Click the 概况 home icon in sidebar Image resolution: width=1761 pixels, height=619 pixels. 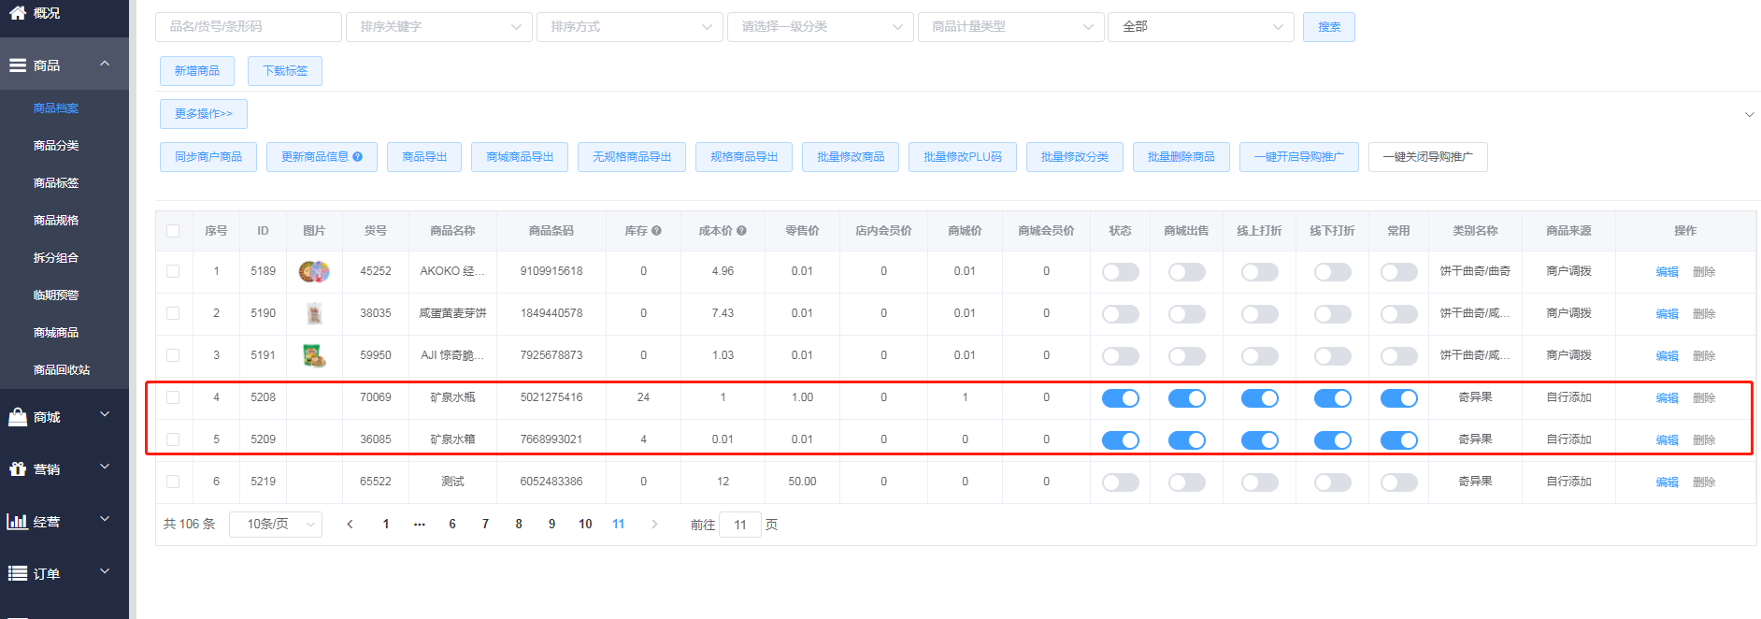pyautogui.click(x=18, y=12)
